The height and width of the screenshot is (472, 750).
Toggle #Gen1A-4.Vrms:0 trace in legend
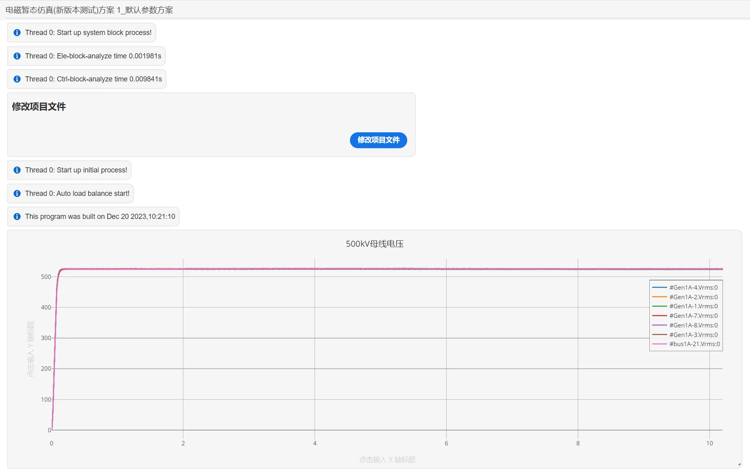point(685,287)
